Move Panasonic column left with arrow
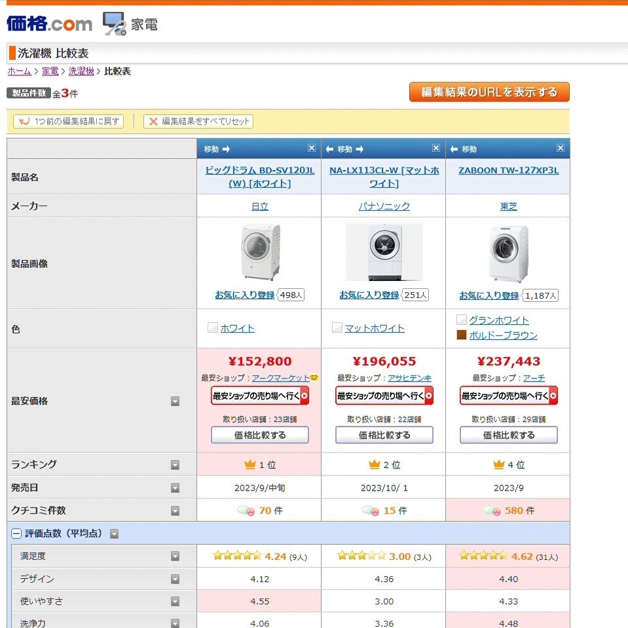Screen dimensions: 628x628 329,149
